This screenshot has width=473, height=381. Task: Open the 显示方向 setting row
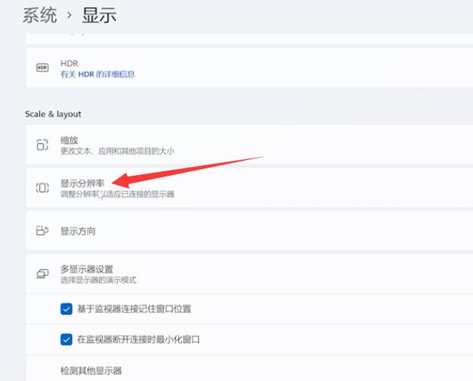point(249,231)
